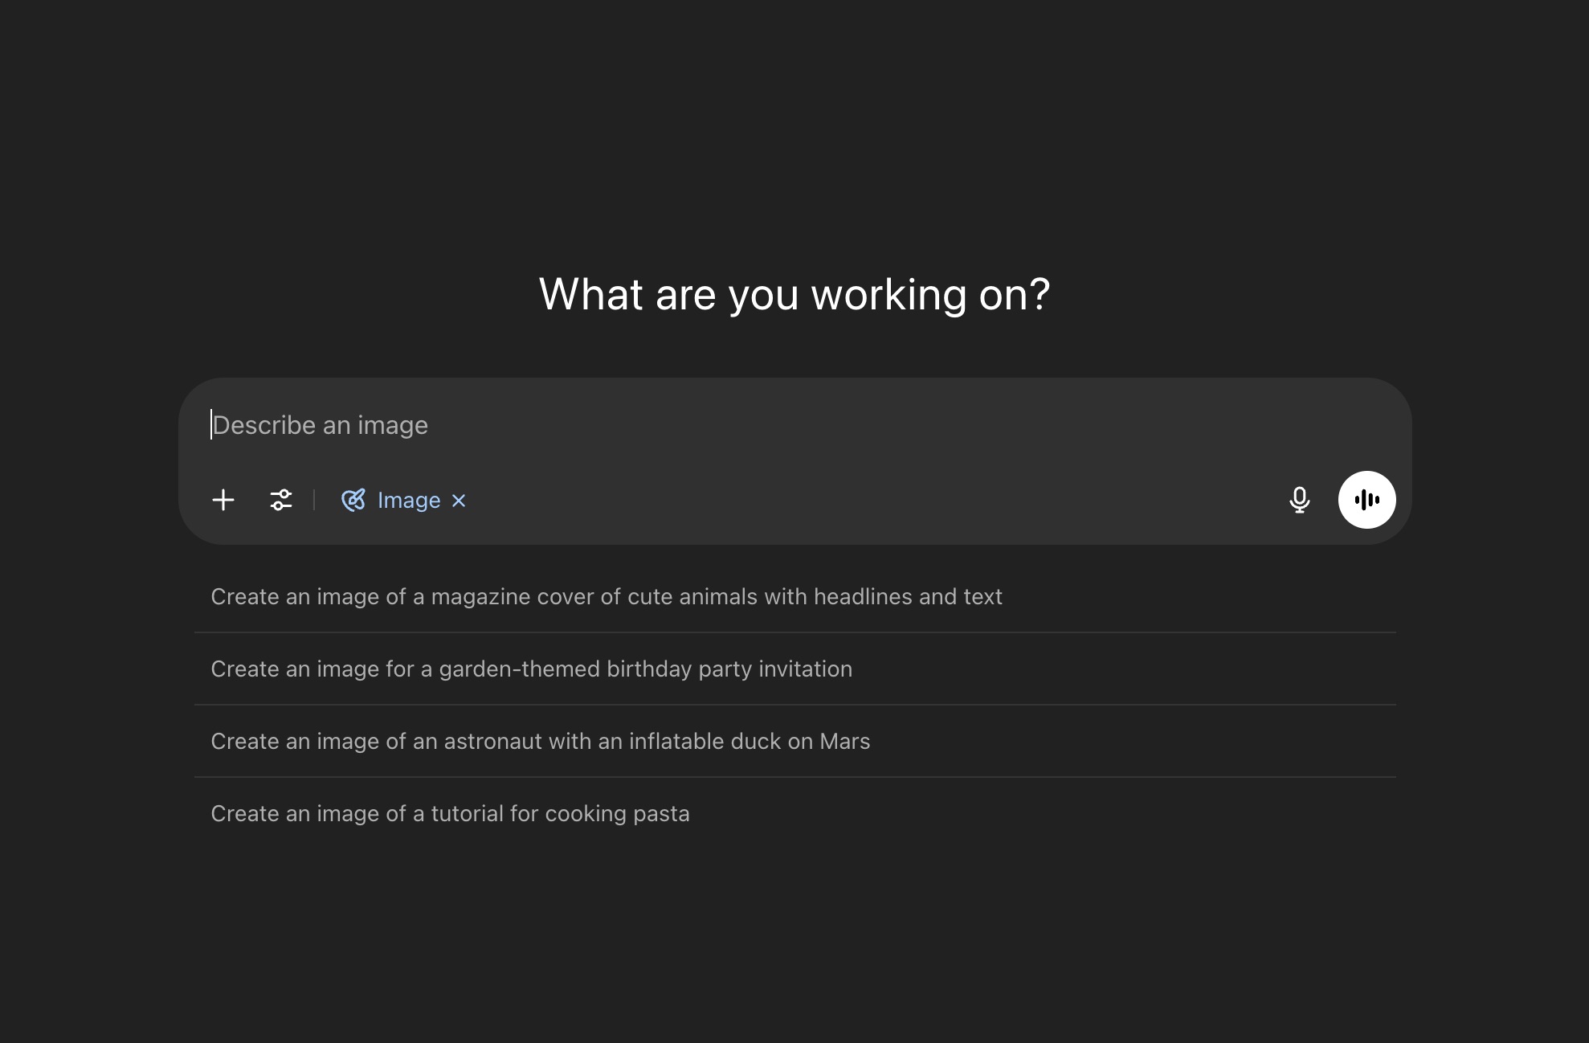Click the astronaut with inflatable duck suggestion

(541, 741)
